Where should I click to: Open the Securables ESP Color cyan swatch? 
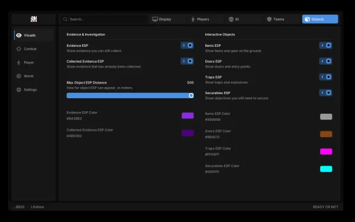(326, 169)
